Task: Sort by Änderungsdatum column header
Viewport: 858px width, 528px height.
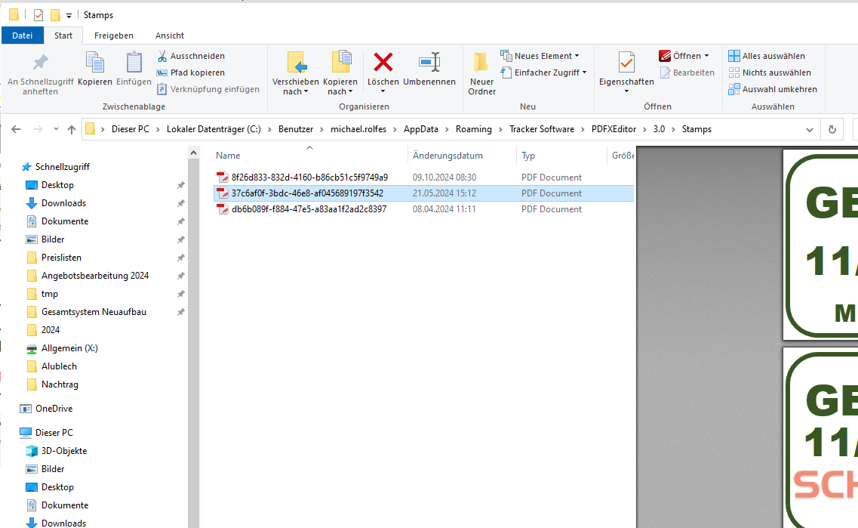Action: pos(447,156)
